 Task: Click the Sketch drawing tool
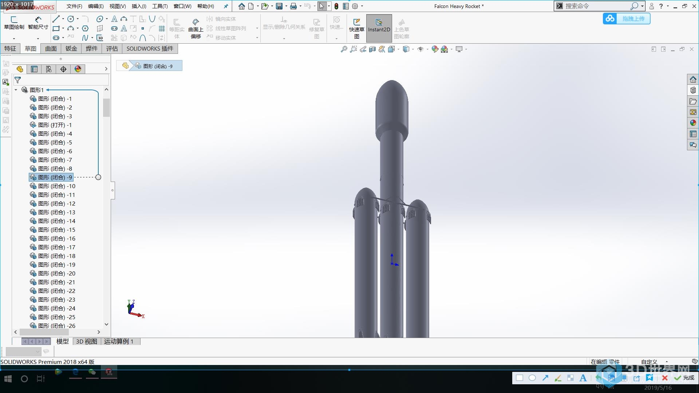[x=14, y=24]
